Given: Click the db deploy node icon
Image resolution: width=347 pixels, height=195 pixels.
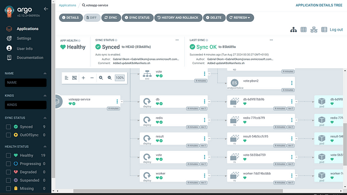Looking at the screenshot, I should tap(147, 101).
